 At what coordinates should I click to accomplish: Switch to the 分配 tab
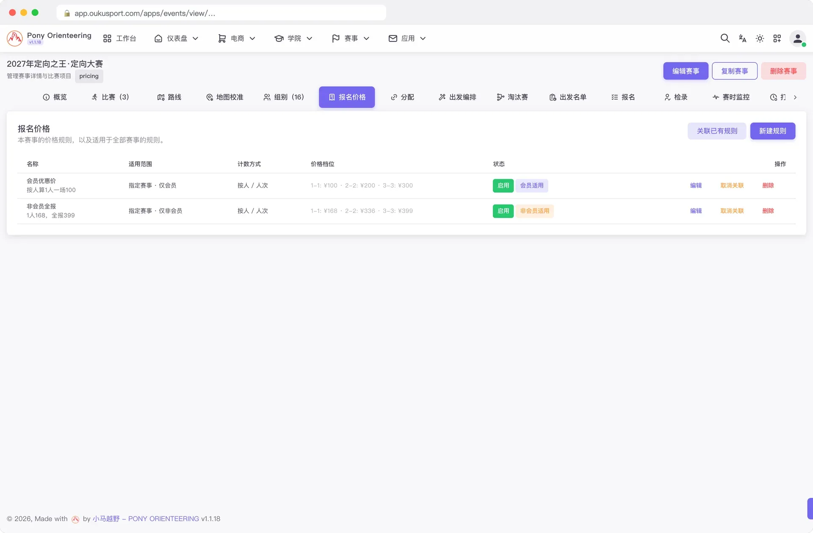[x=402, y=97]
